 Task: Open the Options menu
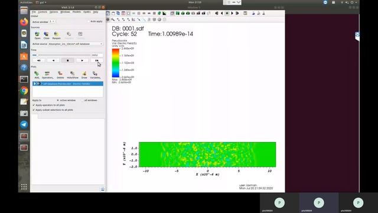click(54, 12)
